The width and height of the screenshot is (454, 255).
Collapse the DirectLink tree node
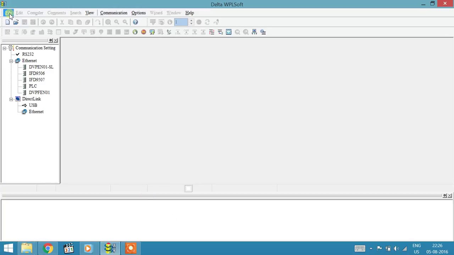point(11,99)
